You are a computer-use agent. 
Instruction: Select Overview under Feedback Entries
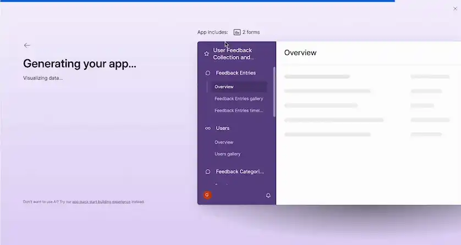[224, 87]
